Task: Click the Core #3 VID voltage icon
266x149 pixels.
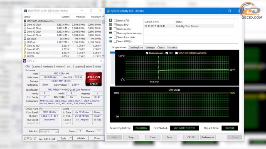Action: [25, 53]
